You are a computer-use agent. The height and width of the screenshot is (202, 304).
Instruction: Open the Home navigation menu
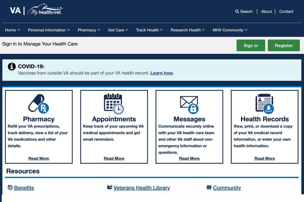[x=12, y=30]
